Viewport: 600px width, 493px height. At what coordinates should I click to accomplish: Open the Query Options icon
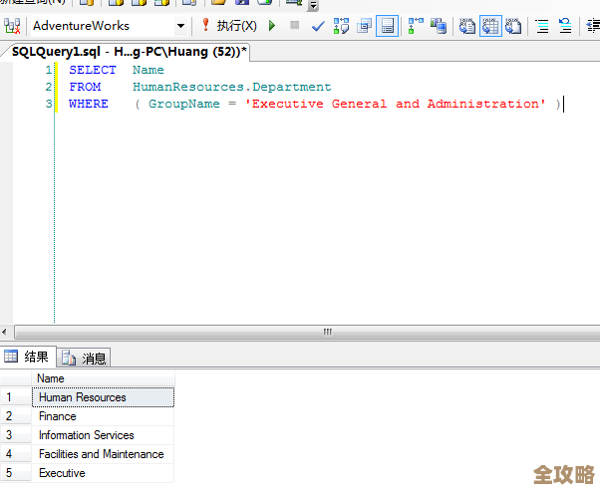click(364, 26)
